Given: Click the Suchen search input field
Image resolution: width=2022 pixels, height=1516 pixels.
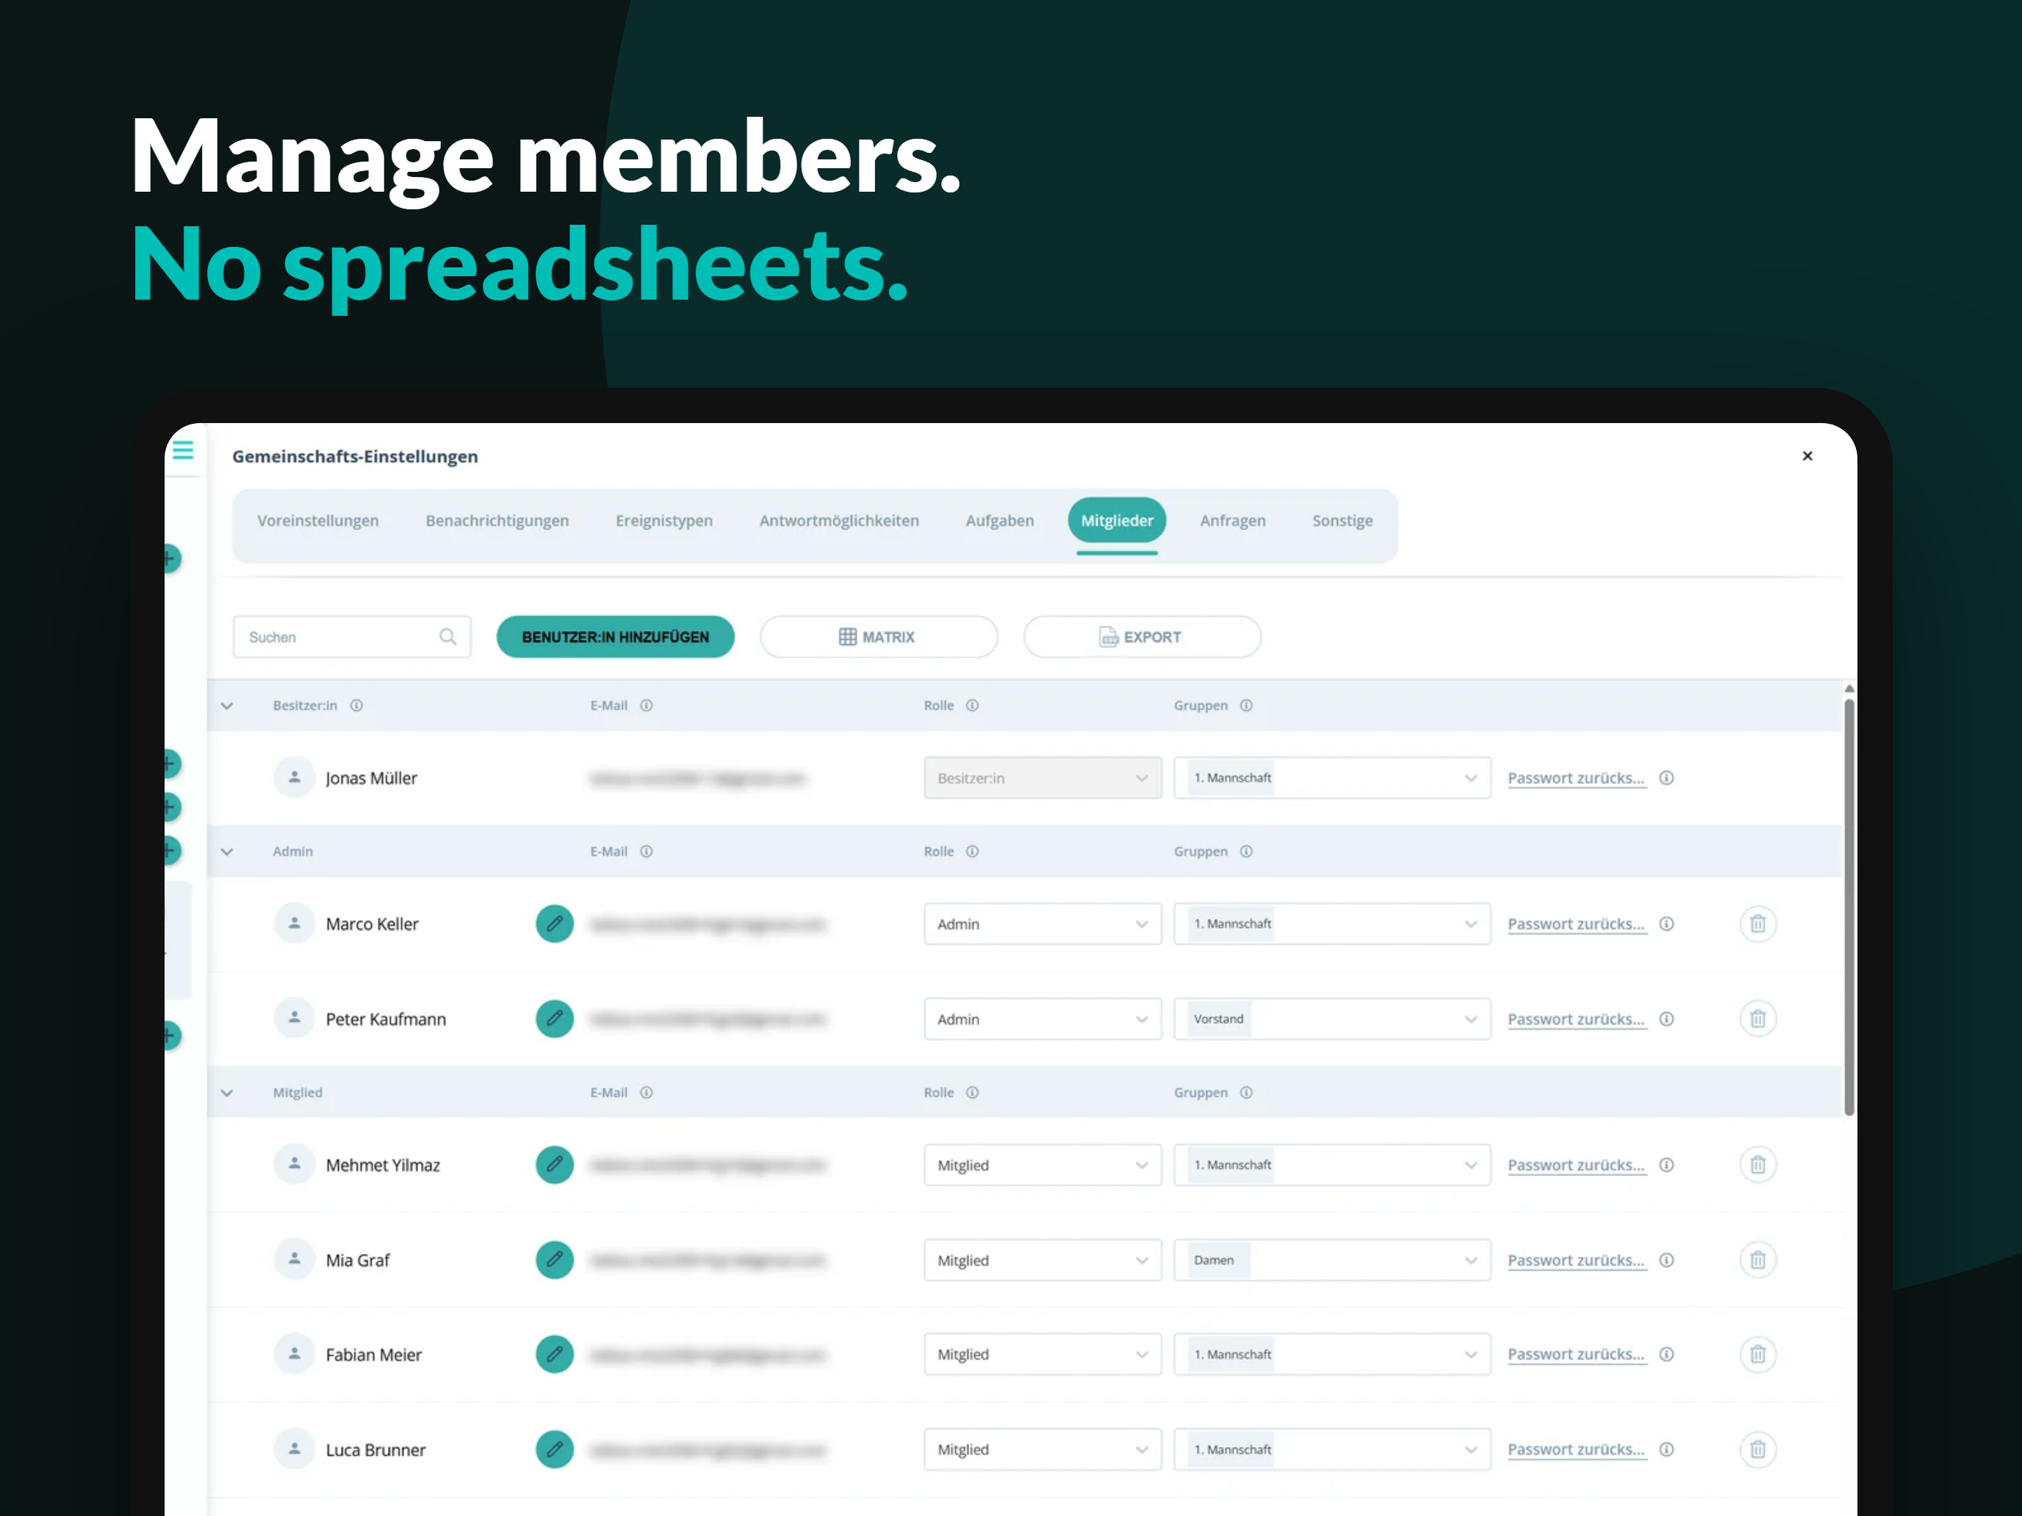Looking at the screenshot, I should pyautogui.click(x=352, y=637).
